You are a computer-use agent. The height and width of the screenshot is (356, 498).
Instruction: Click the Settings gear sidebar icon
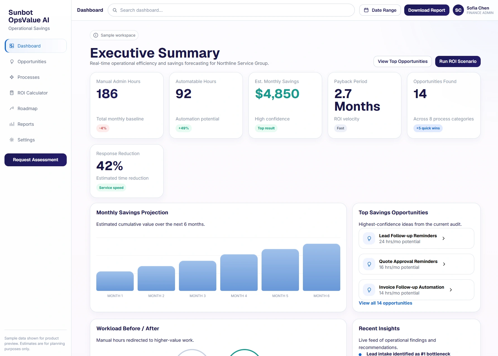(12, 140)
